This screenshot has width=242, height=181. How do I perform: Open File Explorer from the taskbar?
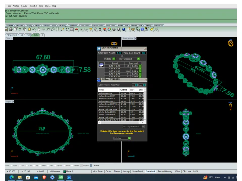[x=20, y=177]
